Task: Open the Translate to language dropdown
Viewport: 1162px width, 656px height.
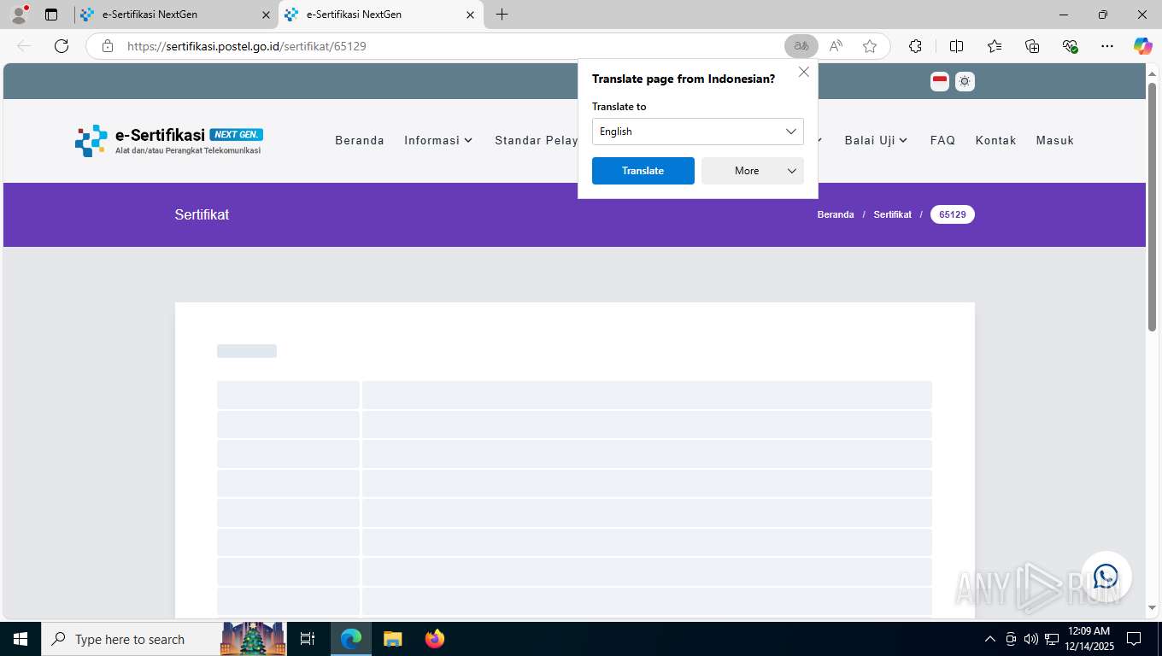Action: (x=698, y=132)
